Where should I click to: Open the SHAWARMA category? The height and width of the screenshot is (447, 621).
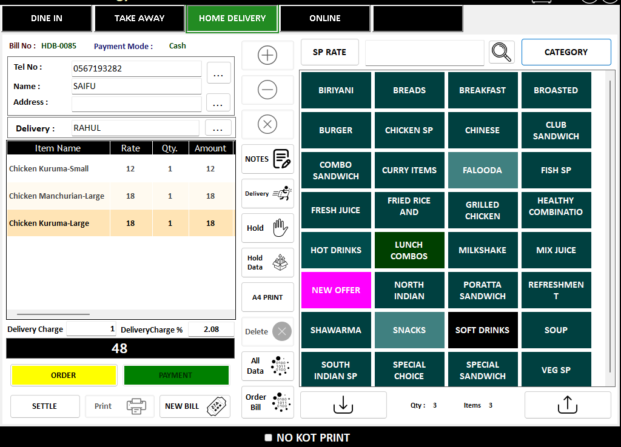(x=336, y=330)
